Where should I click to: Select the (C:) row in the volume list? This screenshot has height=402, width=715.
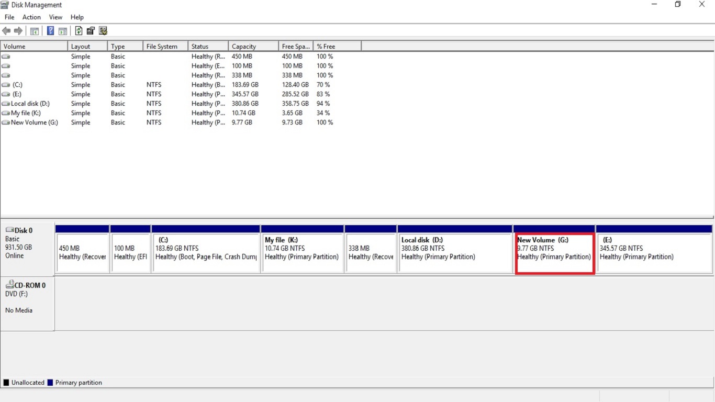[x=181, y=85]
